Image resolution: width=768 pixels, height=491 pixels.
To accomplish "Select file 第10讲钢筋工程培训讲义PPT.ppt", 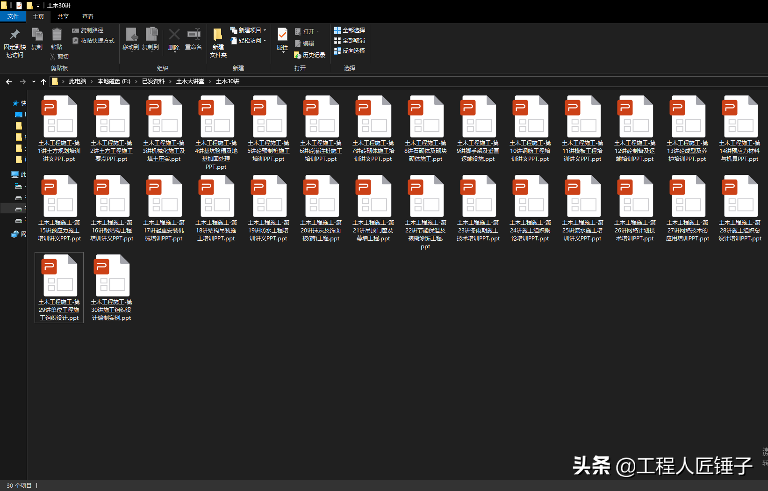I will pyautogui.click(x=531, y=129).
